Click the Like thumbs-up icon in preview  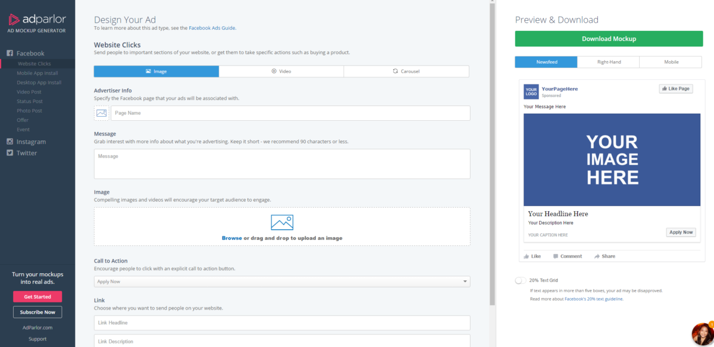[x=527, y=257]
